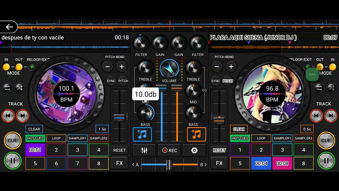Reset left deck tempo
The height and width of the screenshot is (191, 339).
click(x=119, y=150)
